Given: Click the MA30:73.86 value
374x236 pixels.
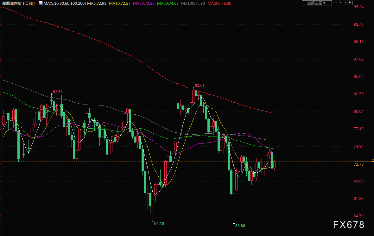Looking at the screenshot, I should tap(143, 3).
